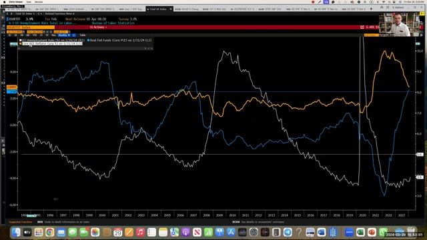Open Telegram from the Dock
The image size is (427, 240).
(x=288, y=232)
